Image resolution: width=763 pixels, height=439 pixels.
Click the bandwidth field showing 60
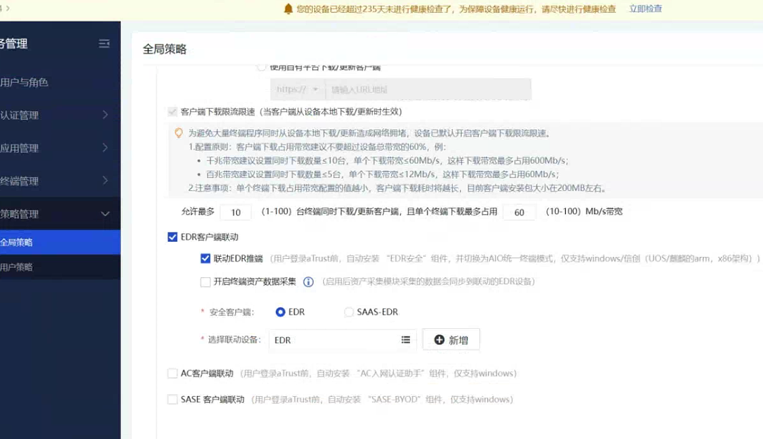[518, 212]
